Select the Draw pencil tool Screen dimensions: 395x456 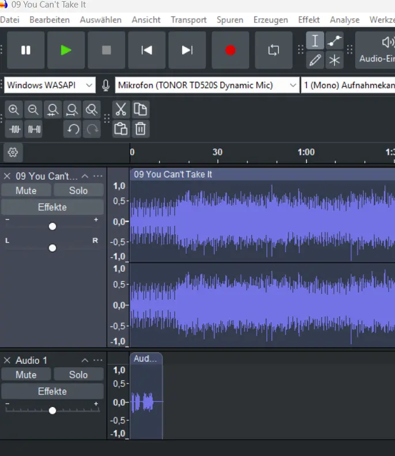315,60
